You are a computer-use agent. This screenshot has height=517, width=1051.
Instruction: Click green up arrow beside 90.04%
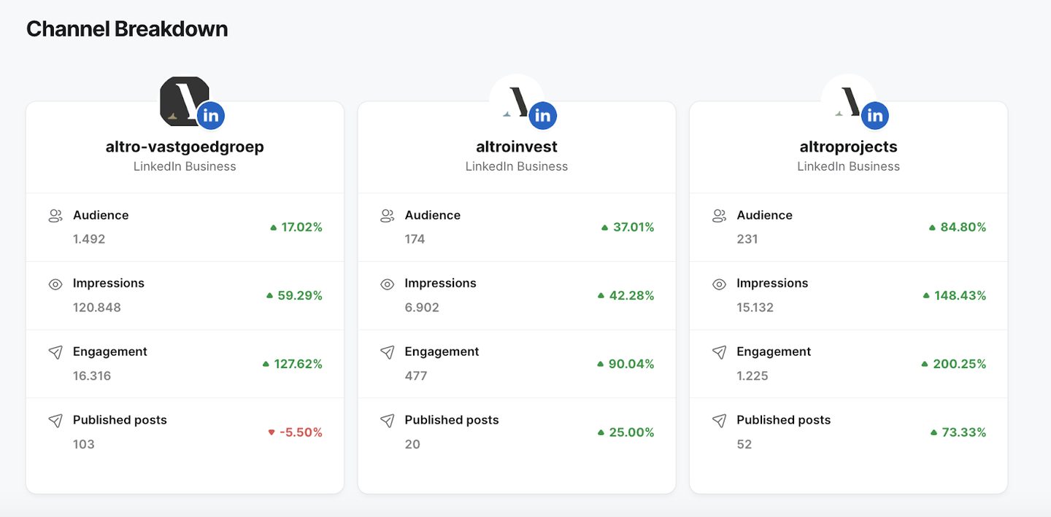(601, 364)
